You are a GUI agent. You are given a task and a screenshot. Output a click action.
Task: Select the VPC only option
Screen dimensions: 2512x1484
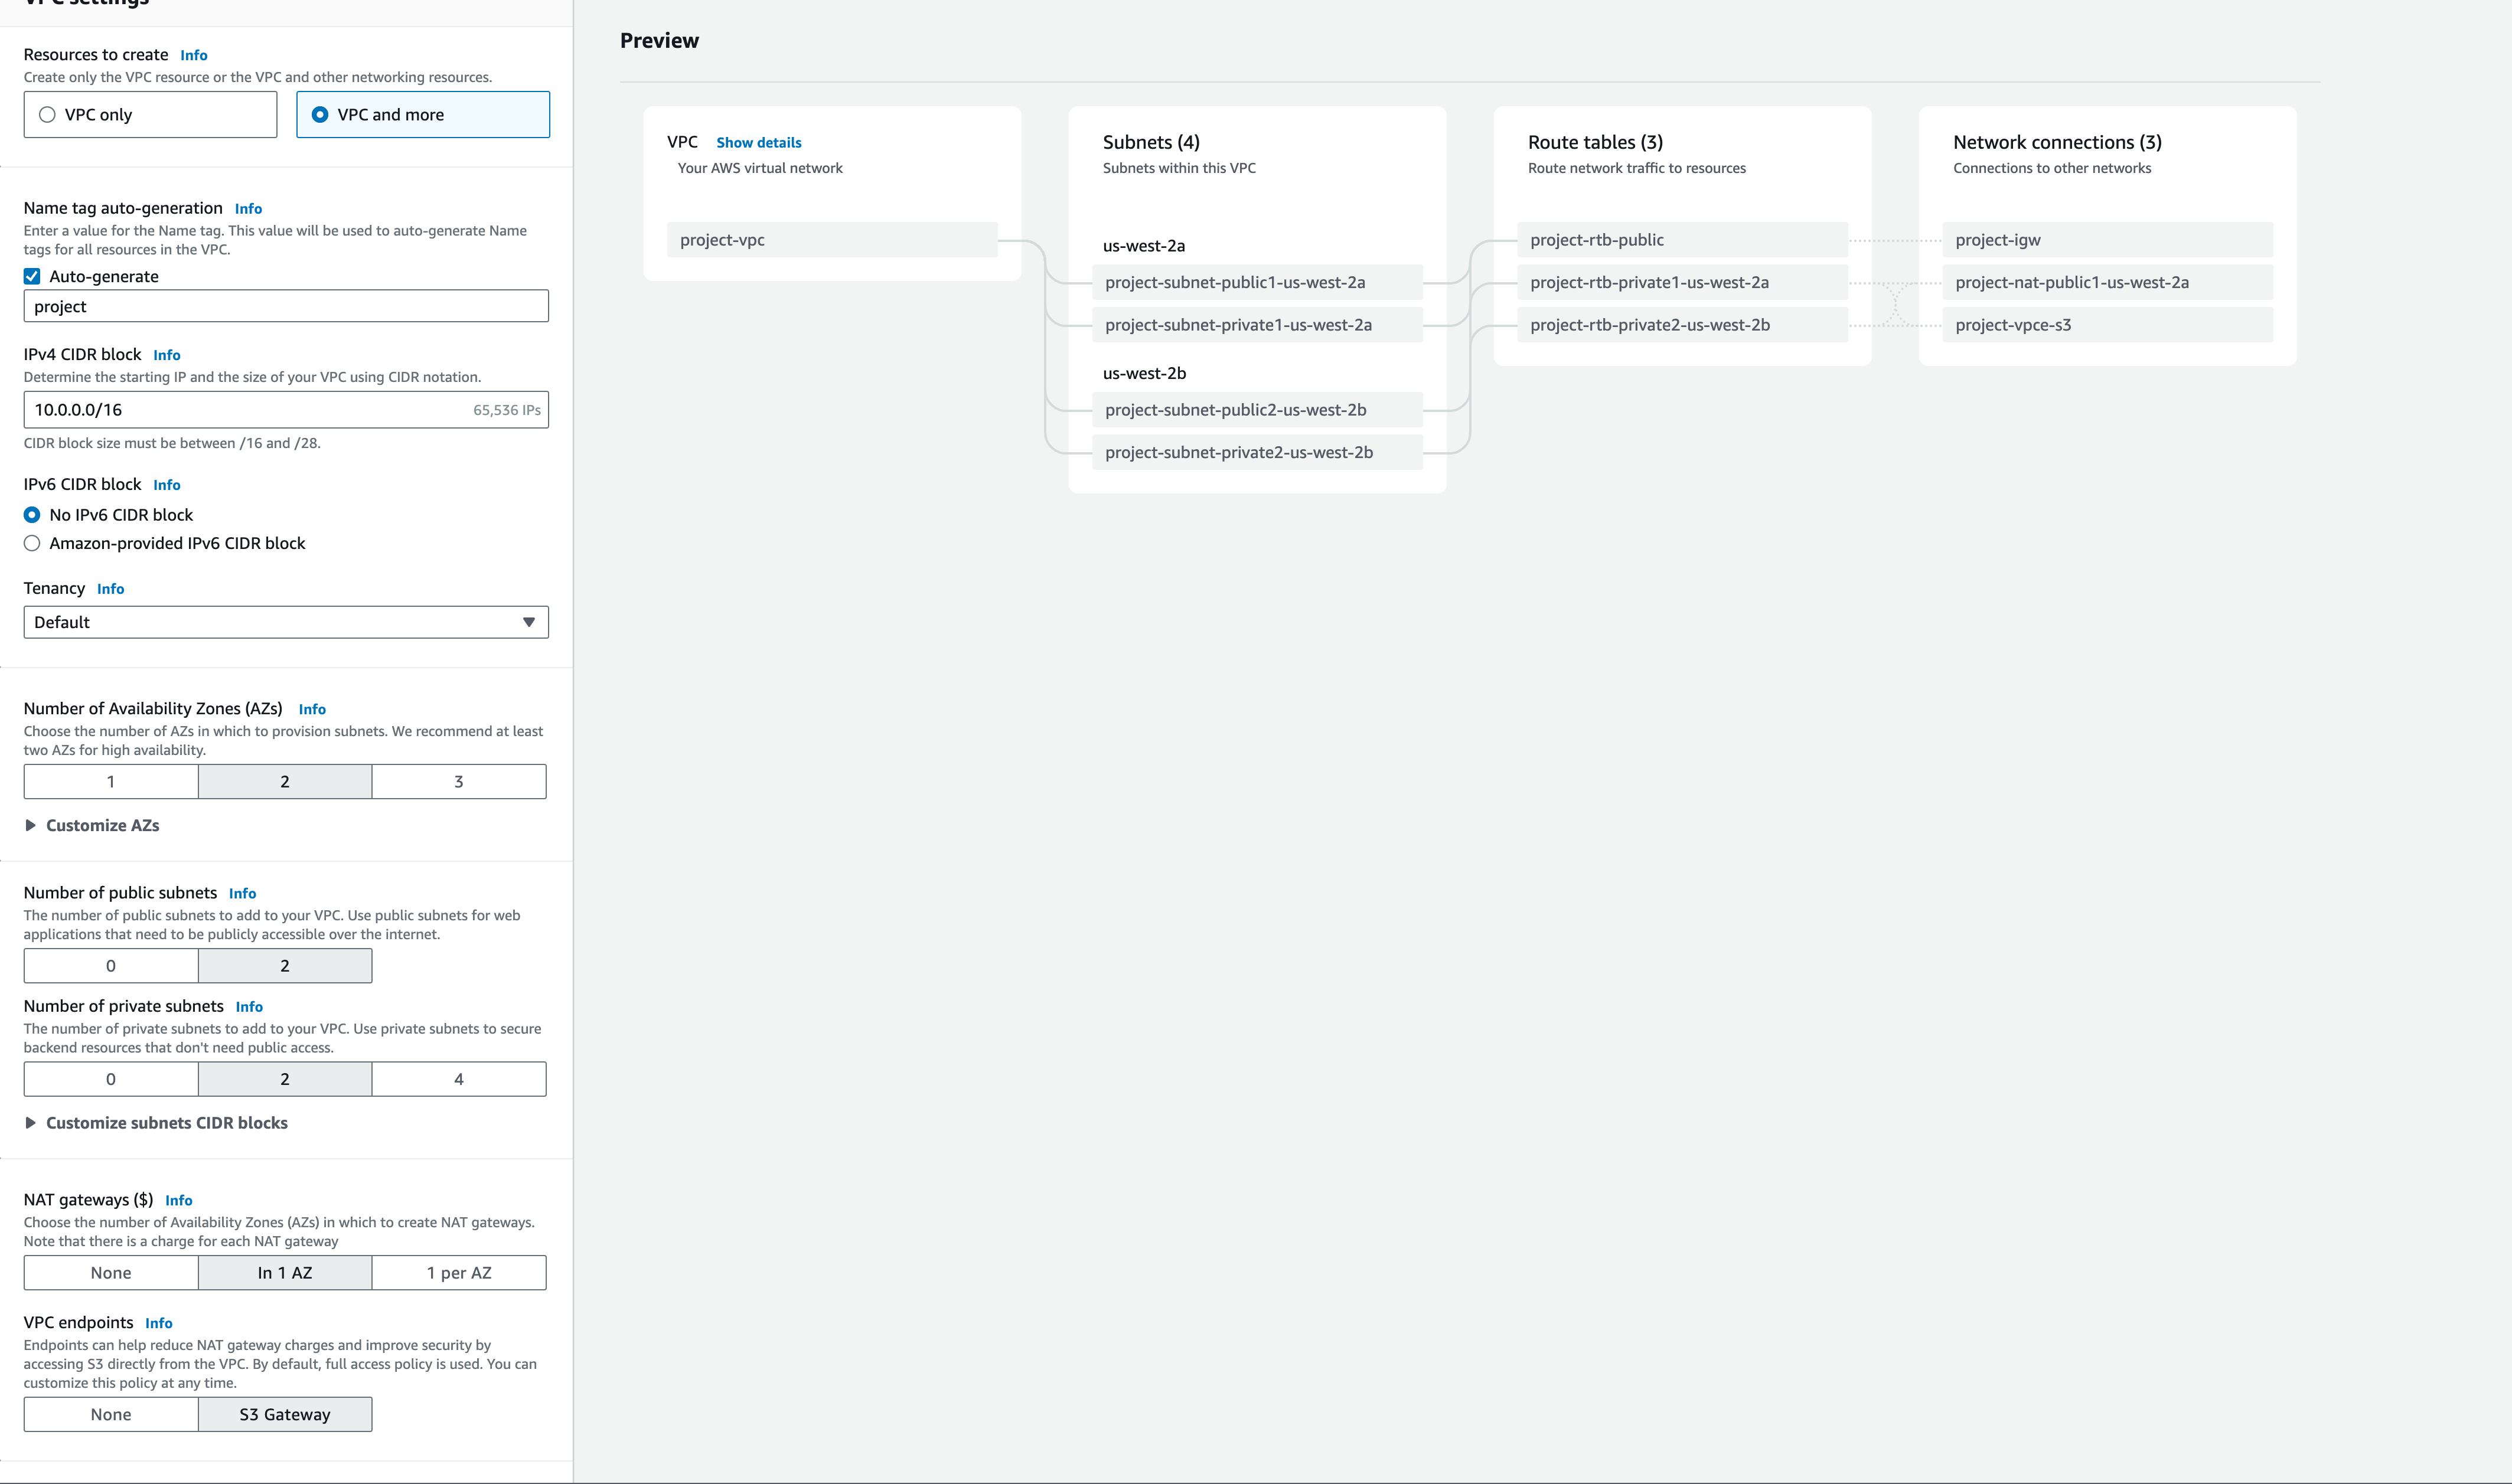coord(150,115)
